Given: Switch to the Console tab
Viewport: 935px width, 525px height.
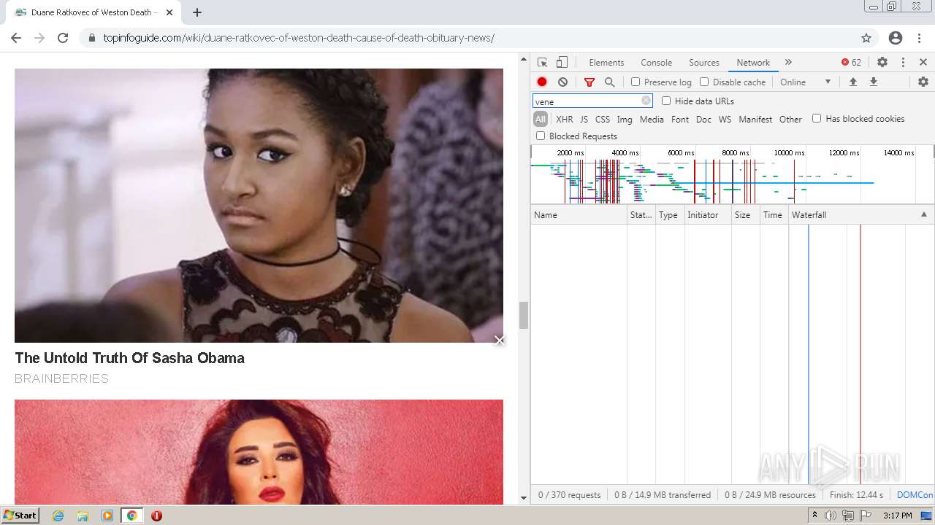Looking at the screenshot, I should [656, 63].
